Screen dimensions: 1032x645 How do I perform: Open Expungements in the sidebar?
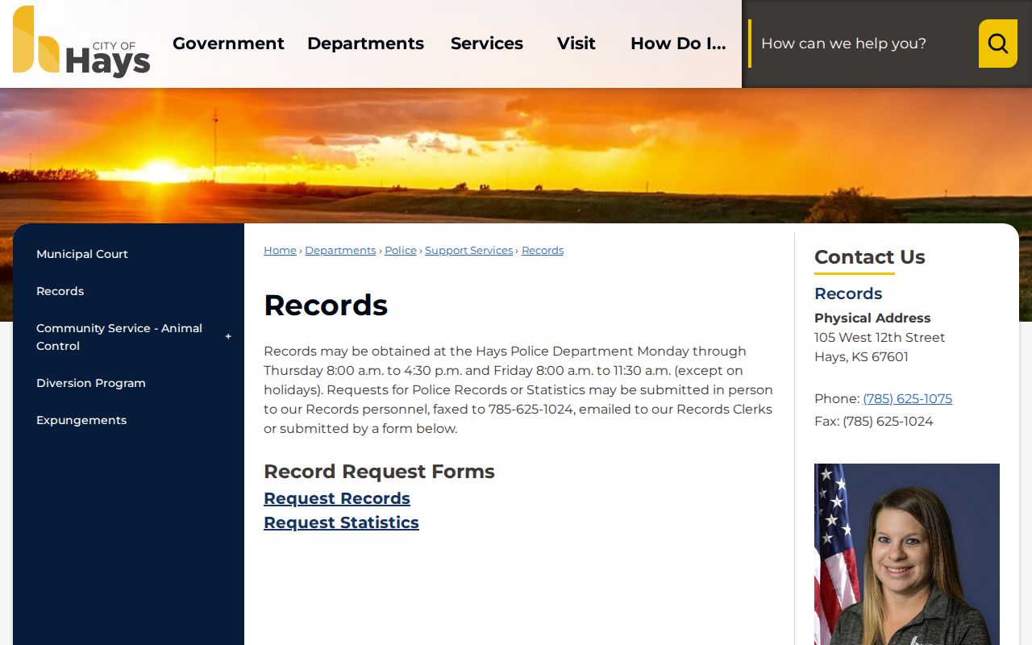pyautogui.click(x=81, y=420)
